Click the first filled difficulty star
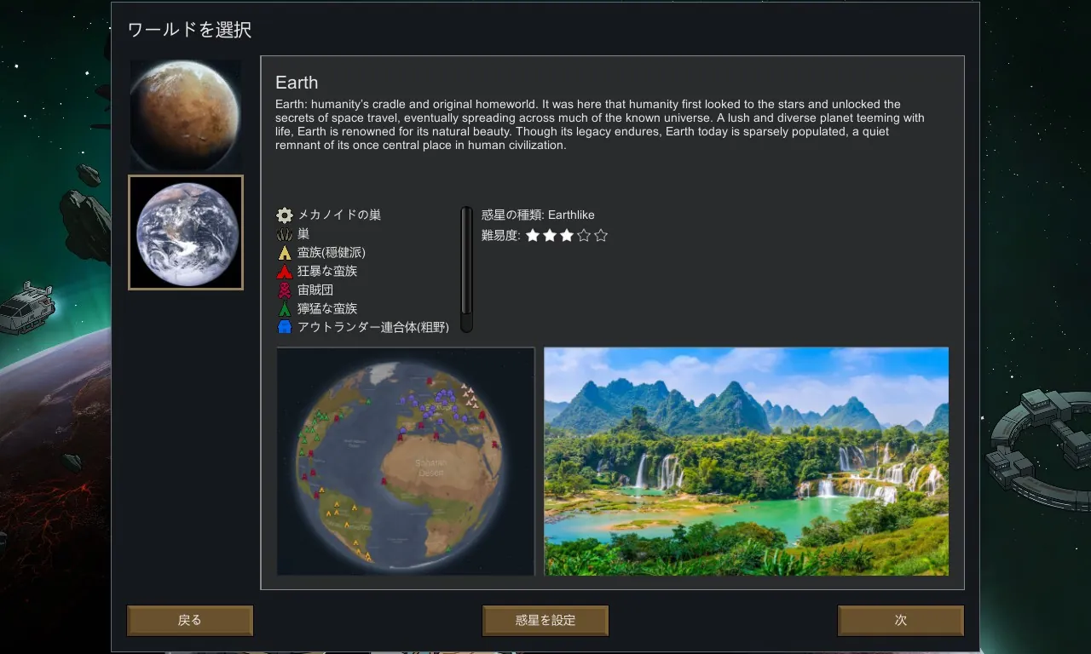This screenshot has width=1091, height=654. 533,236
